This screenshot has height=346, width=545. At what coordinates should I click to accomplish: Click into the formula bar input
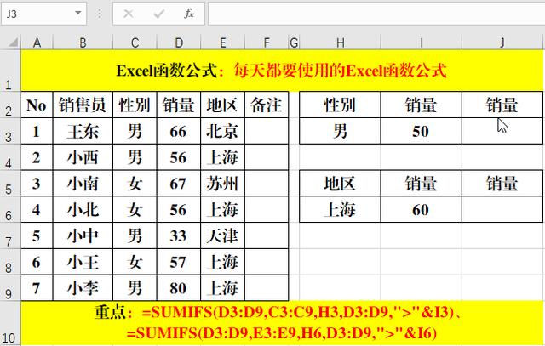tap(376, 14)
